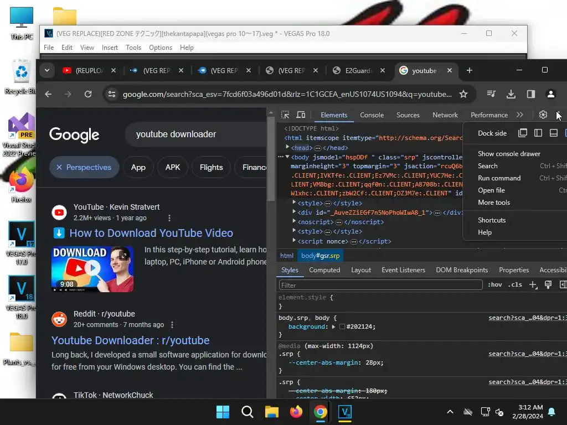
Task: Select the APK filter chip
Action: tap(173, 167)
